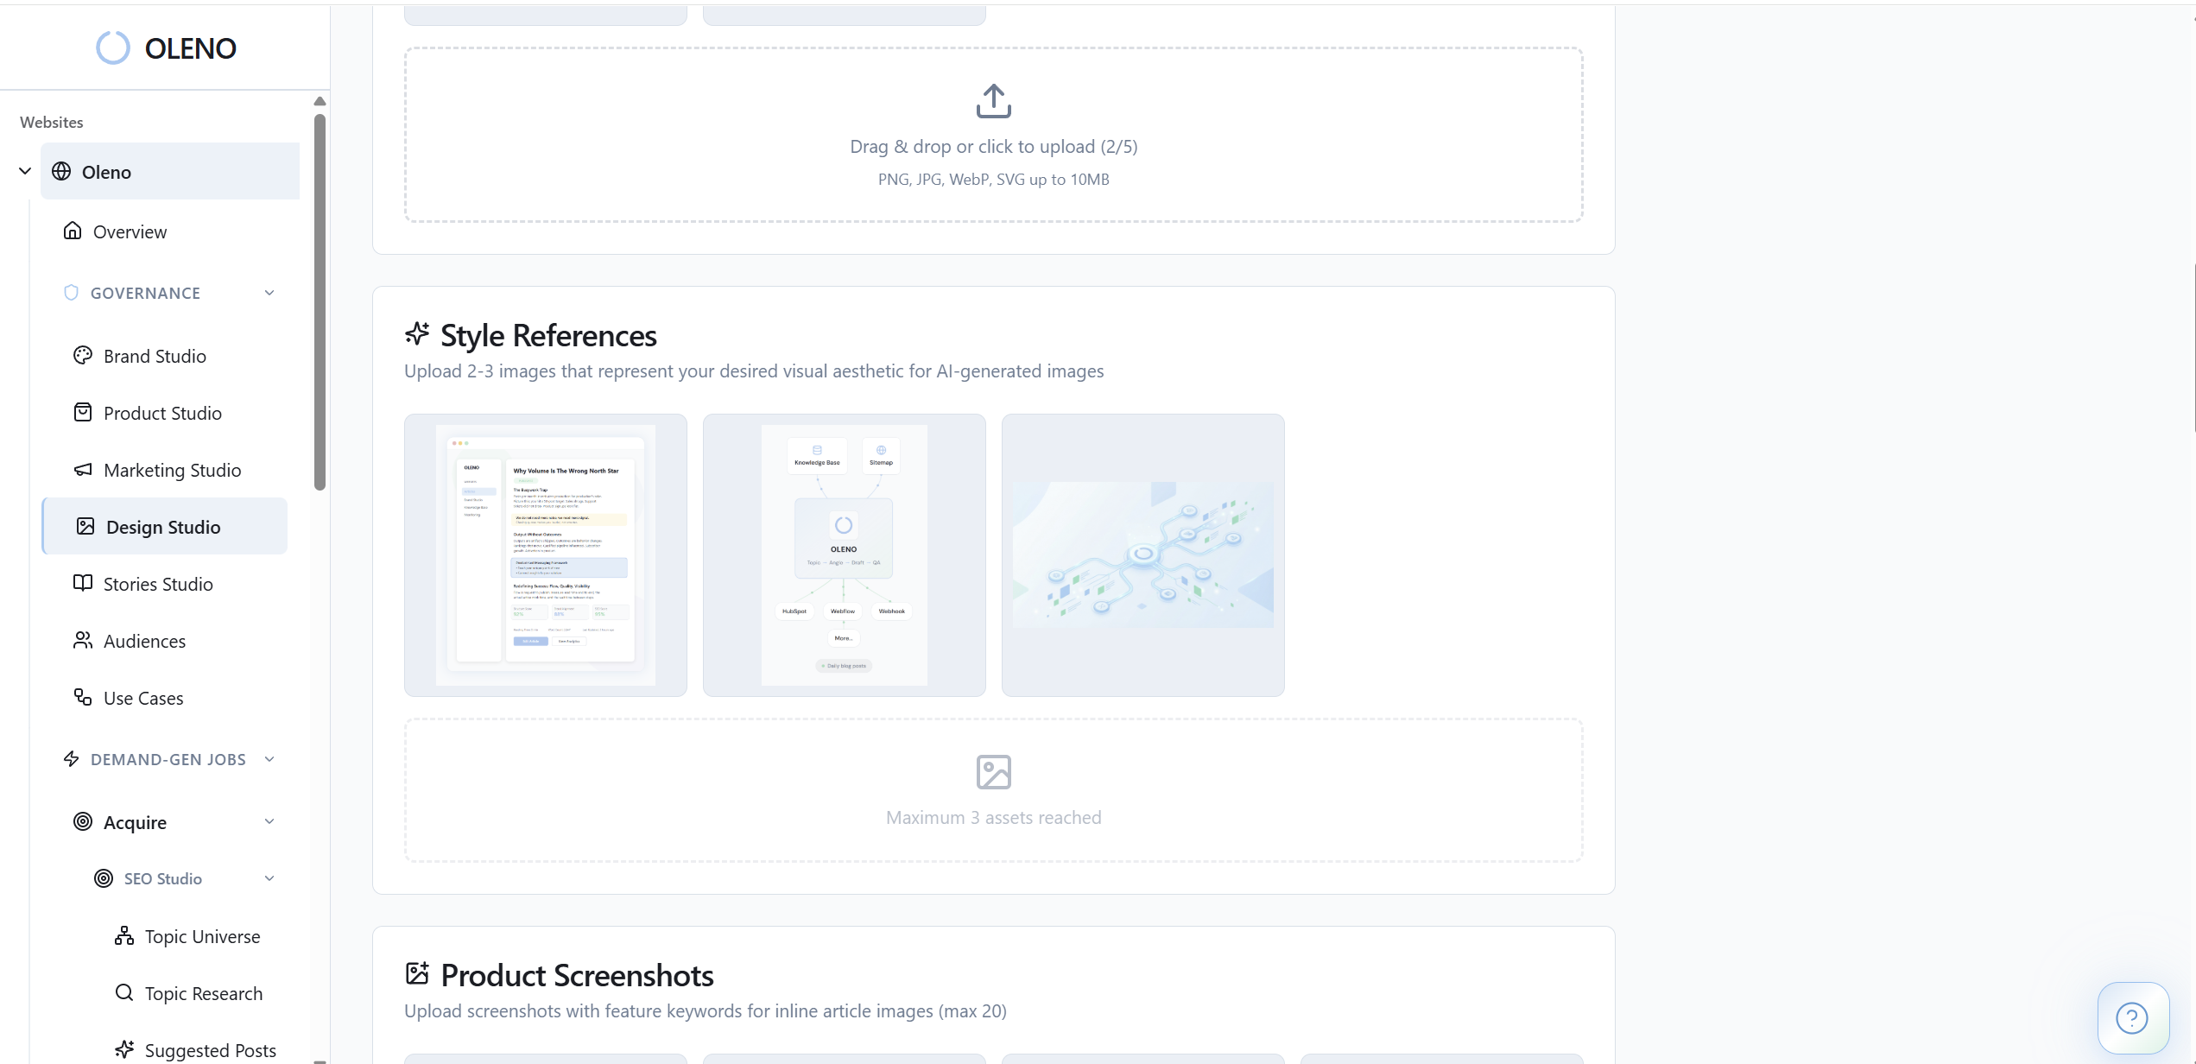
Task: Click the Audiences people icon
Action: (83, 641)
